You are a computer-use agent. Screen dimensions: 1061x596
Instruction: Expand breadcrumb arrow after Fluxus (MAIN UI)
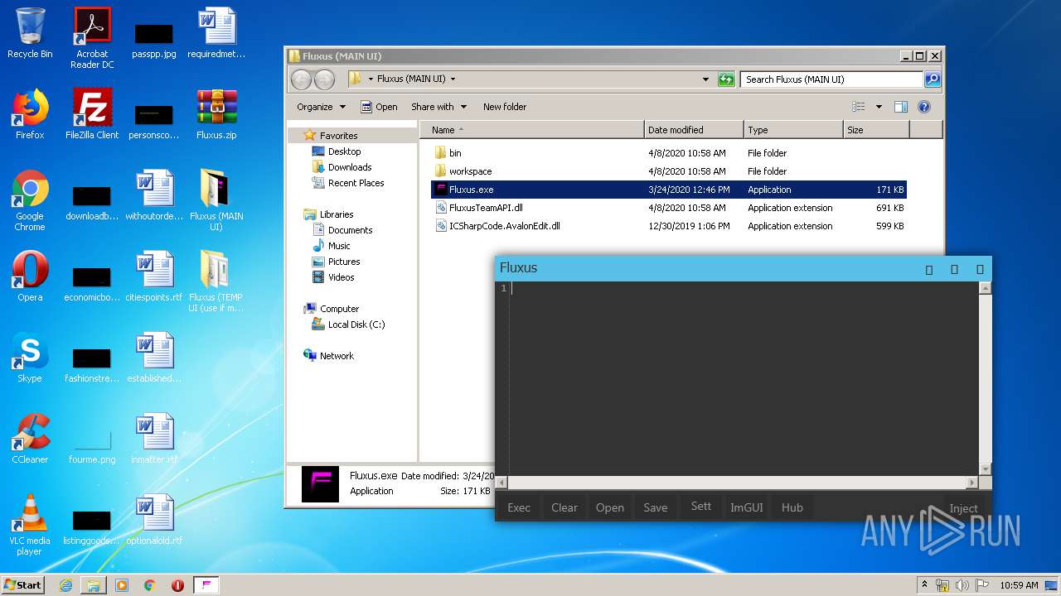(x=453, y=79)
